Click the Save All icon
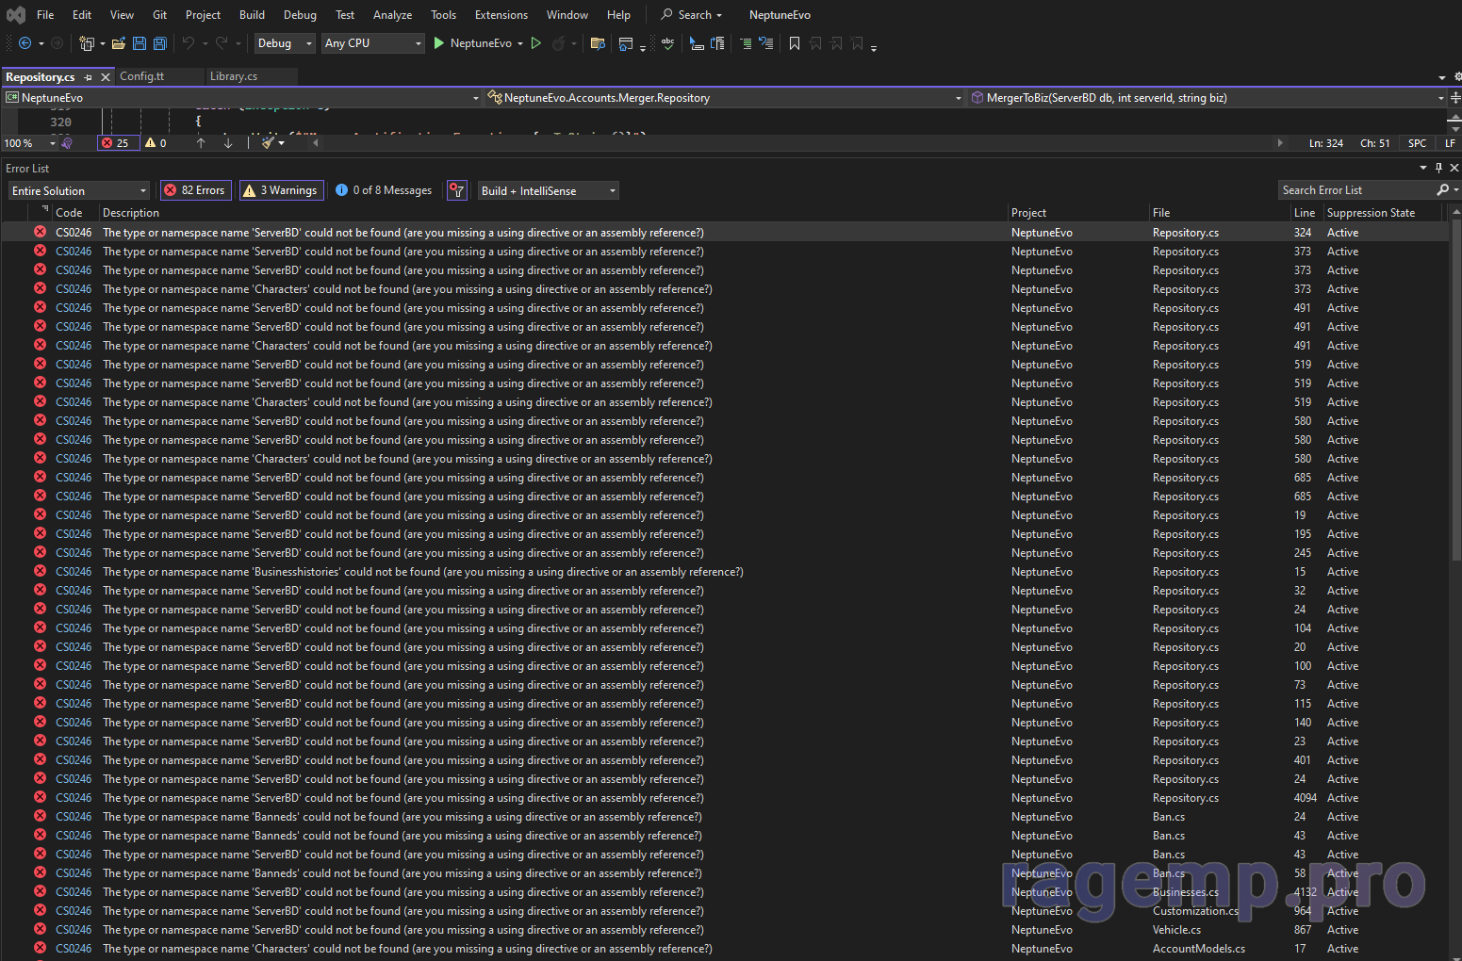The width and height of the screenshot is (1462, 961). coord(160,43)
